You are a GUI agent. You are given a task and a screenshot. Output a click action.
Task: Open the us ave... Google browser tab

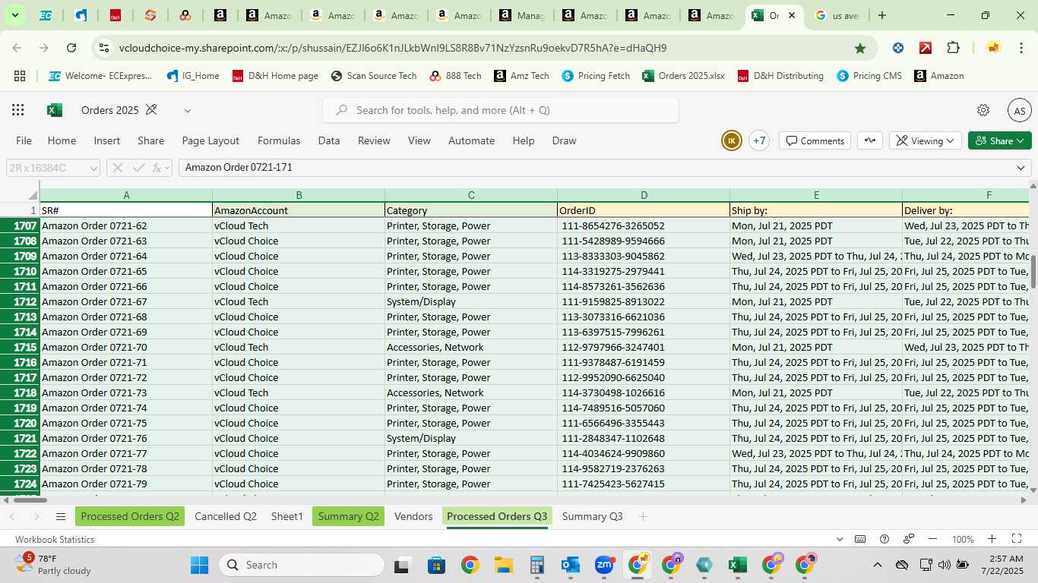(x=836, y=15)
